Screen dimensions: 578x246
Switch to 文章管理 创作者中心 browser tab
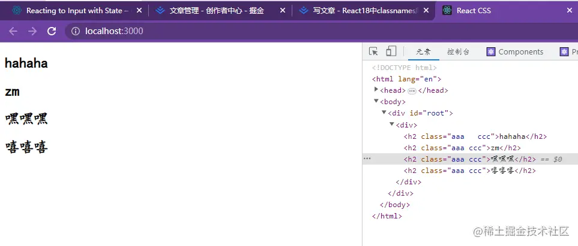(x=221, y=11)
